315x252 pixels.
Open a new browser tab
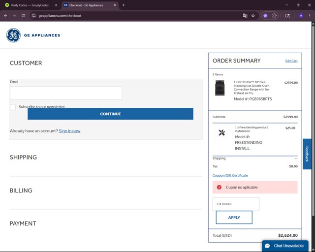click(124, 5)
